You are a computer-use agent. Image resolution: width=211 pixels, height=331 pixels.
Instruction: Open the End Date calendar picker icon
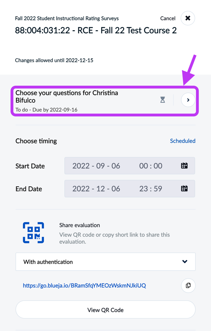pyautogui.click(x=184, y=189)
